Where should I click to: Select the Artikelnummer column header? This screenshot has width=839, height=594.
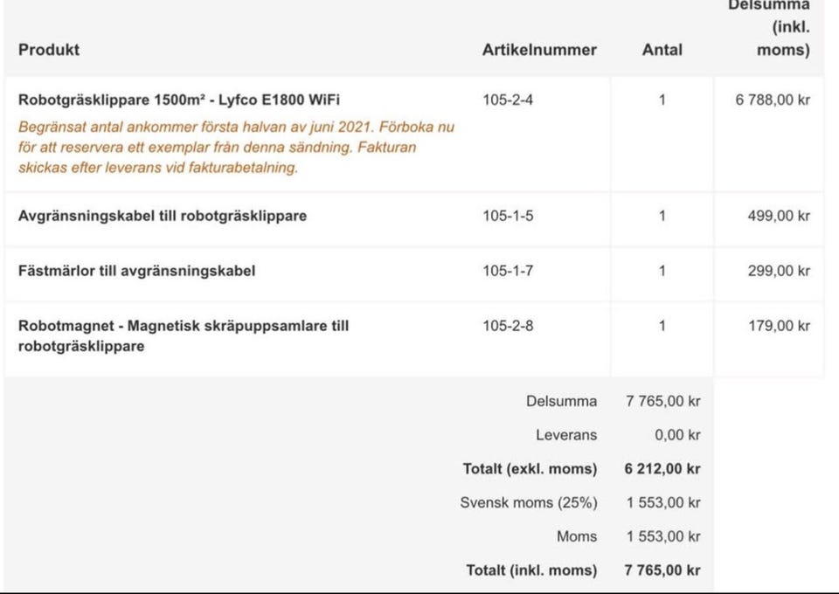(x=539, y=50)
